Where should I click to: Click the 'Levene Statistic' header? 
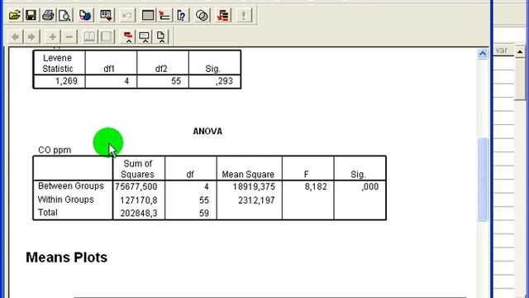pyautogui.click(x=57, y=64)
